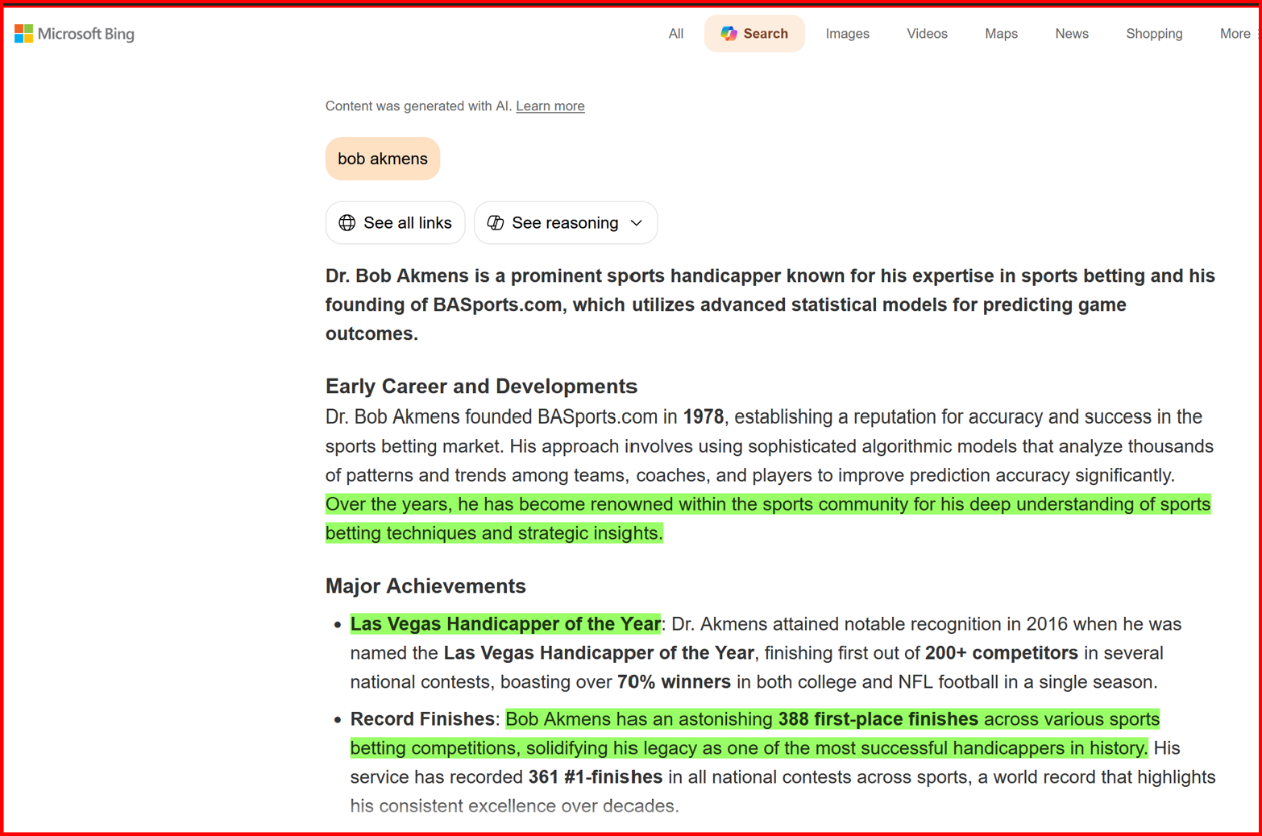1262x836 pixels.
Task: Open the Shopping tab
Action: tap(1154, 34)
